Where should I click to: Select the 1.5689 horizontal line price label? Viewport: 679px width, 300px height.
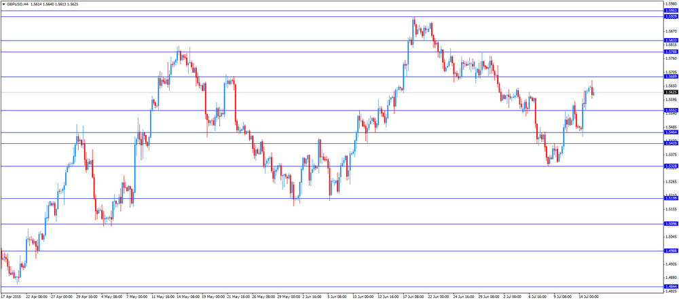tap(670, 77)
